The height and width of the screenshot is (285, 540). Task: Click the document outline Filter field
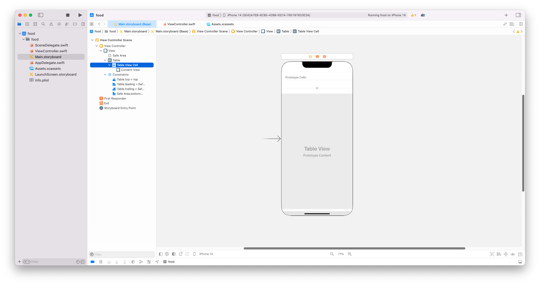click(122, 254)
